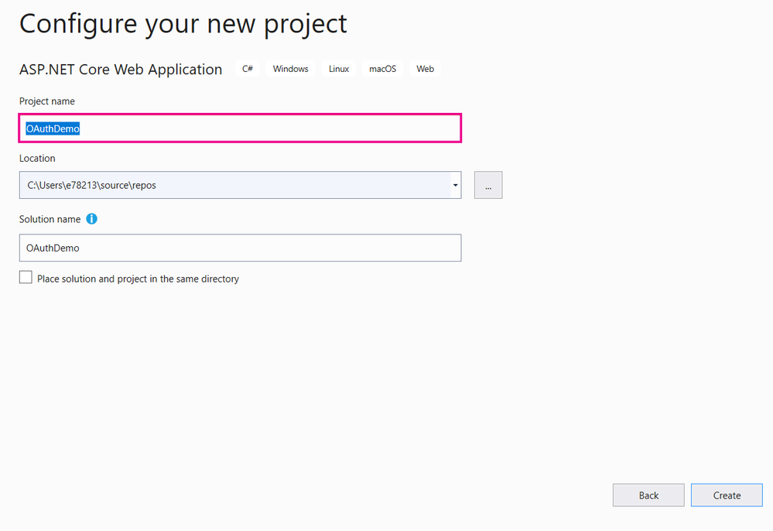Click the browse (...) button beside Location
The width and height of the screenshot is (773, 531).
[487, 185]
